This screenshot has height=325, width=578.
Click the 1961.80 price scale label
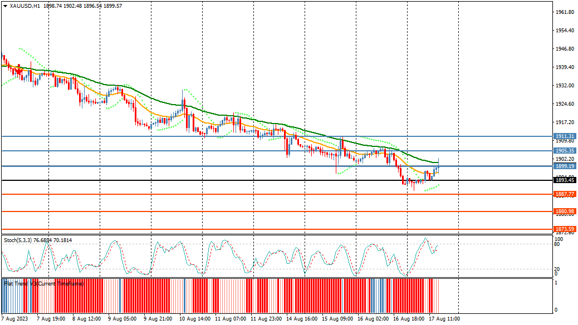pos(565,12)
